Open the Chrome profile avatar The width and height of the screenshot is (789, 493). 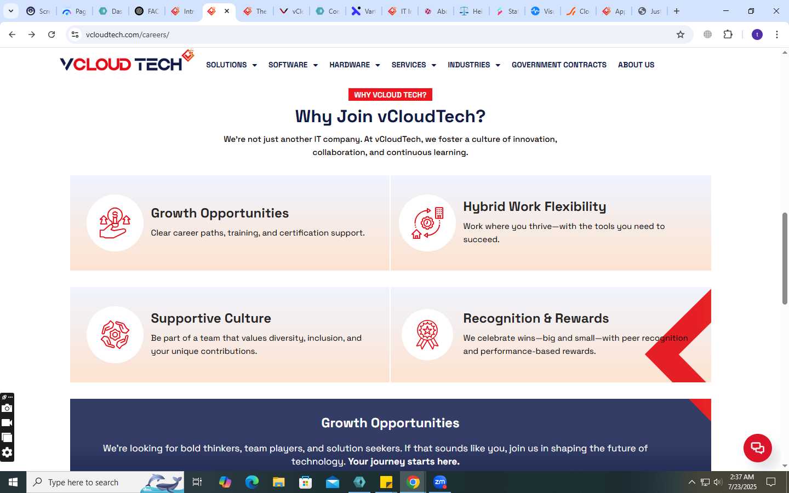tap(757, 35)
